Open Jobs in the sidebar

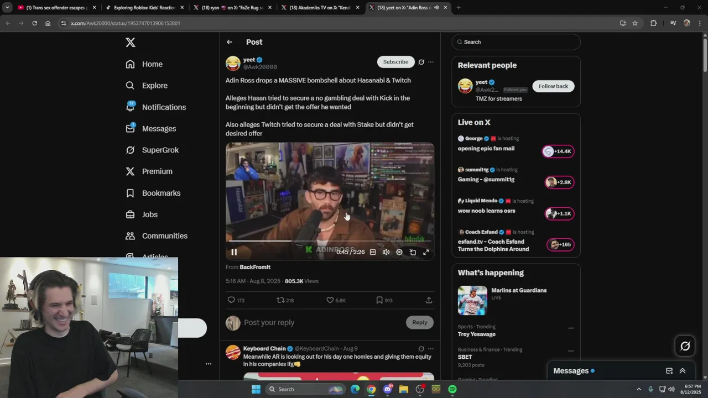point(142,214)
